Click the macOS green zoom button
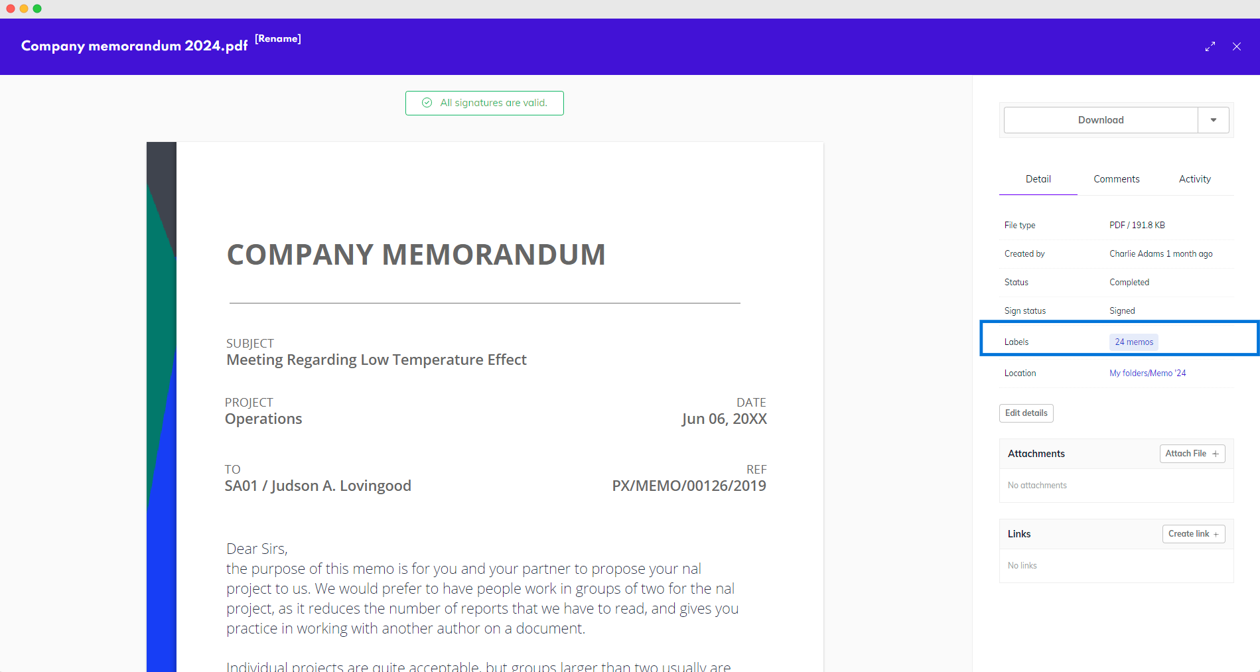Screen dimensions: 1260x672 point(37,9)
